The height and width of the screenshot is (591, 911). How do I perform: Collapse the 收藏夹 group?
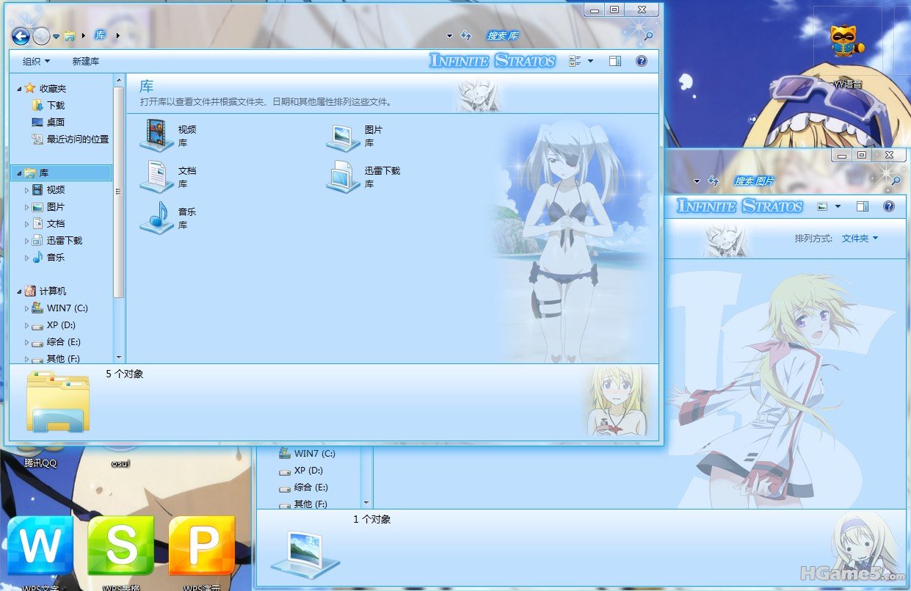point(20,89)
